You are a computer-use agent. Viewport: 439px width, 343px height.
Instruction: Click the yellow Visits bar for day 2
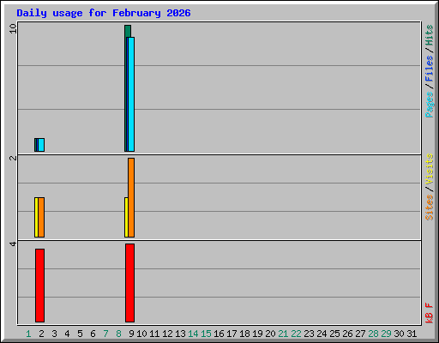point(36,217)
